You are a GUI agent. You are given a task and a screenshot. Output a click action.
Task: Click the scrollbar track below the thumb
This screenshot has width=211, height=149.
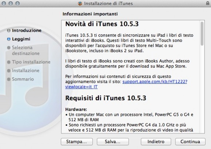coord(202,89)
